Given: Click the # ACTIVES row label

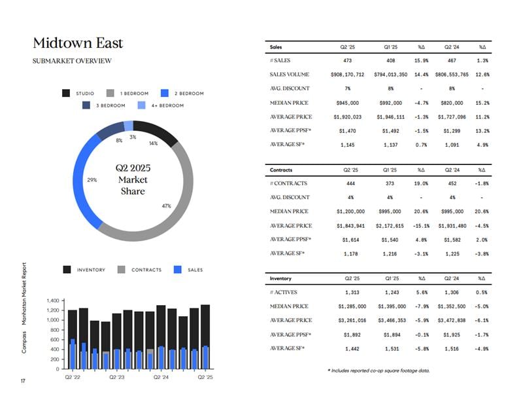Looking at the screenshot, I should click(x=283, y=292).
